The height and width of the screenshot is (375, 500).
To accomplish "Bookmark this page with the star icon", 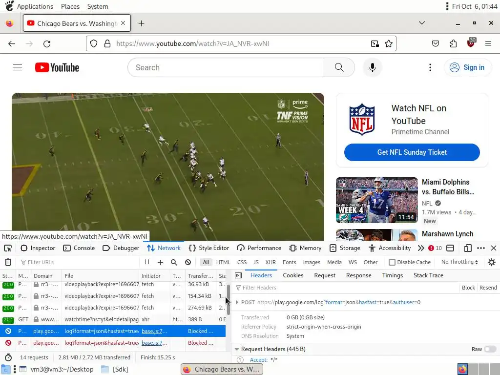I will pos(388,43).
